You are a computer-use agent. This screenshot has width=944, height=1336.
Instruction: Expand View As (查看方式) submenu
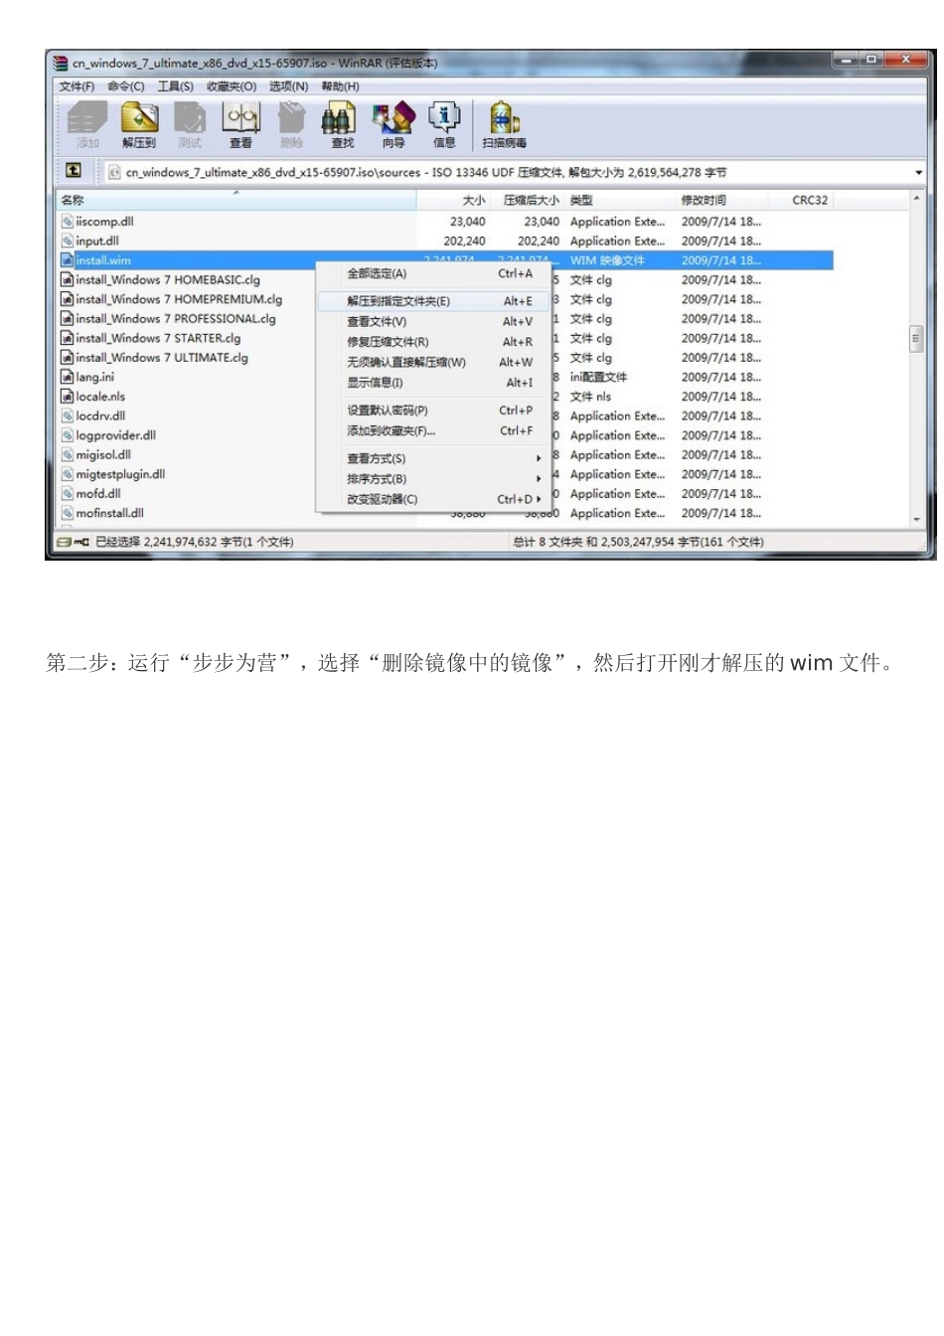coord(432,458)
